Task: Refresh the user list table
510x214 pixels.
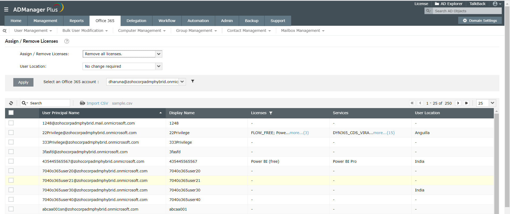Action: (x=11, y=103)
